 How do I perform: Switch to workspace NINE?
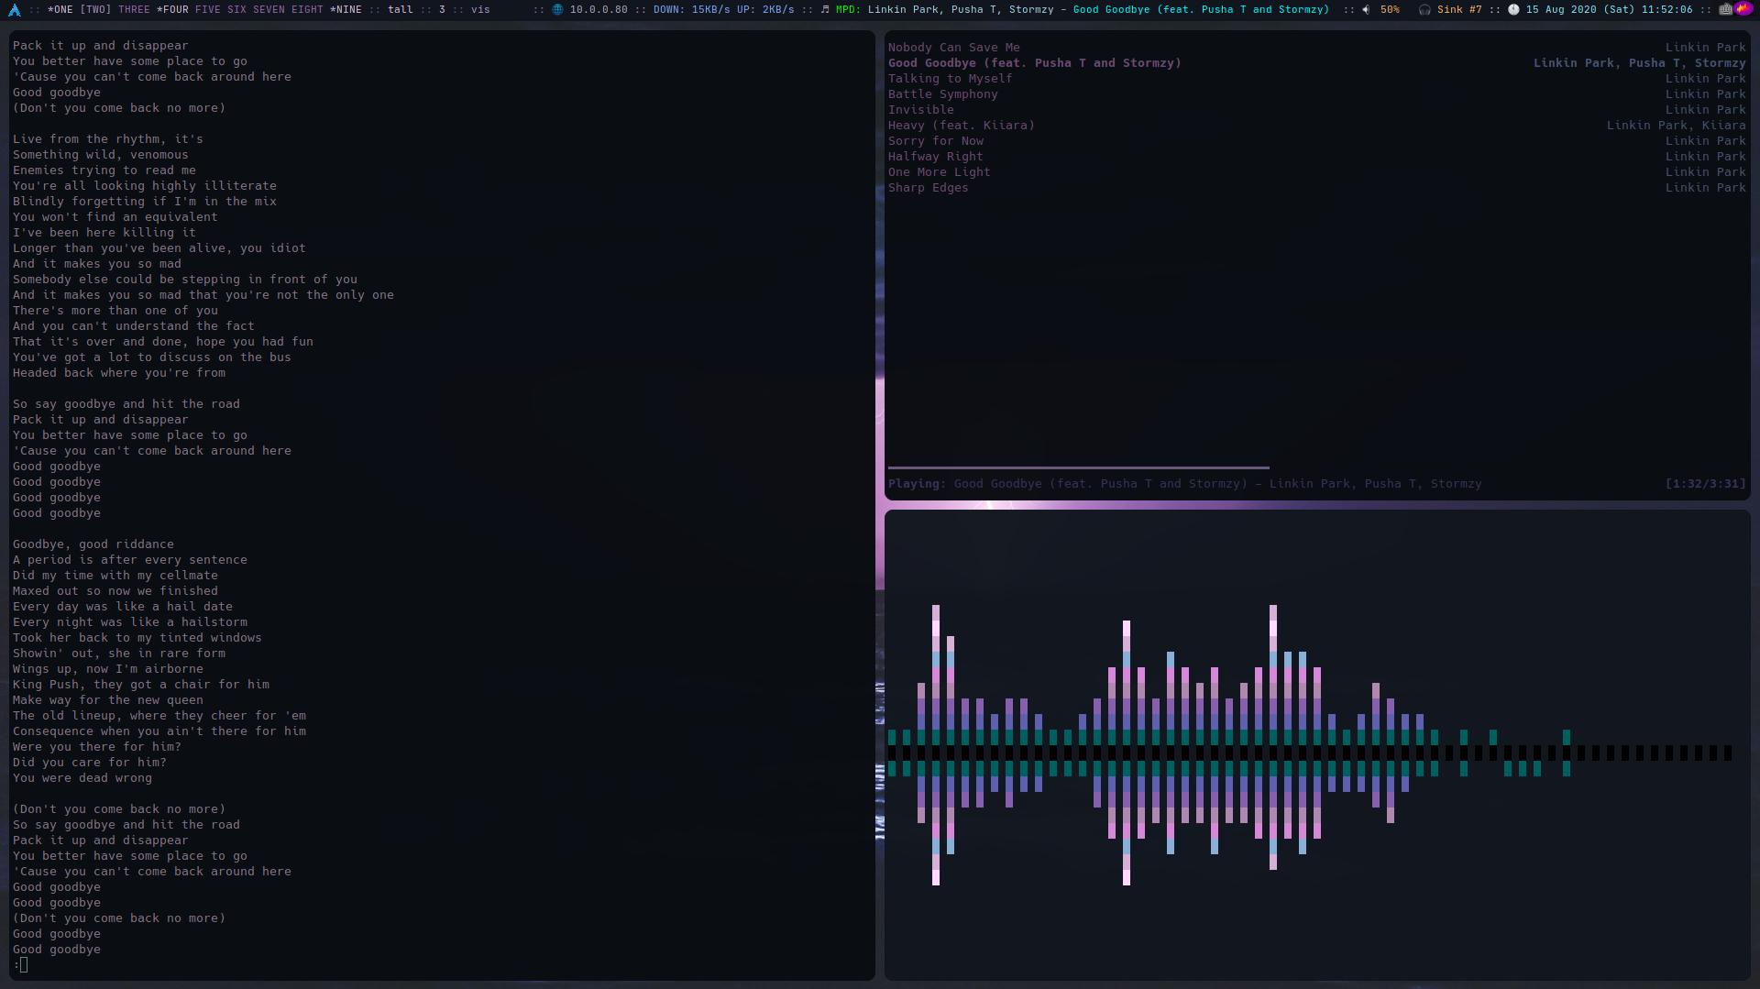click(346, 10)
